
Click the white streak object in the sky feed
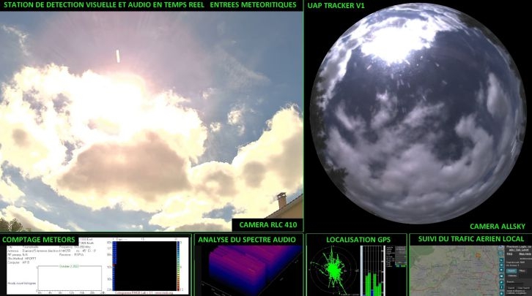coord(117,56)
